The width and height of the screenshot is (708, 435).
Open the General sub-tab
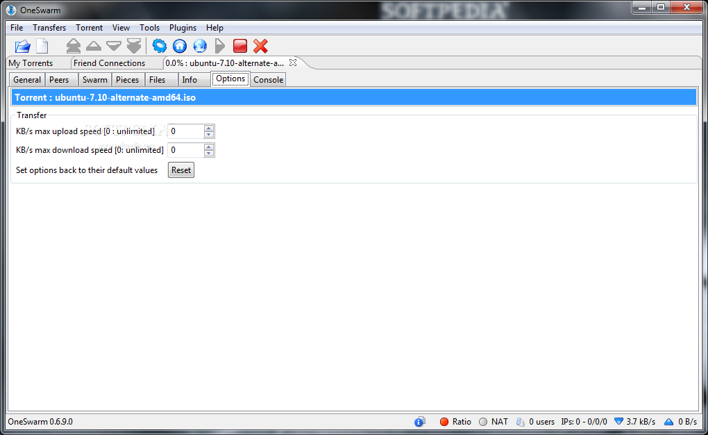[27, 80]
